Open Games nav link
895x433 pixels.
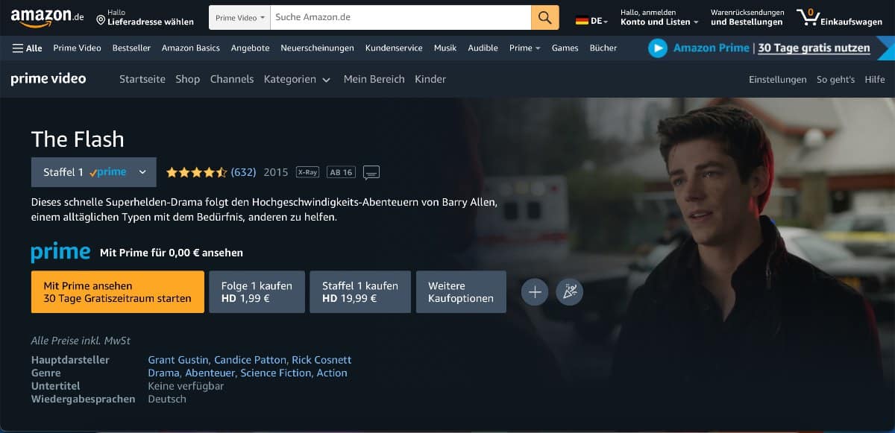click(565, 48)
